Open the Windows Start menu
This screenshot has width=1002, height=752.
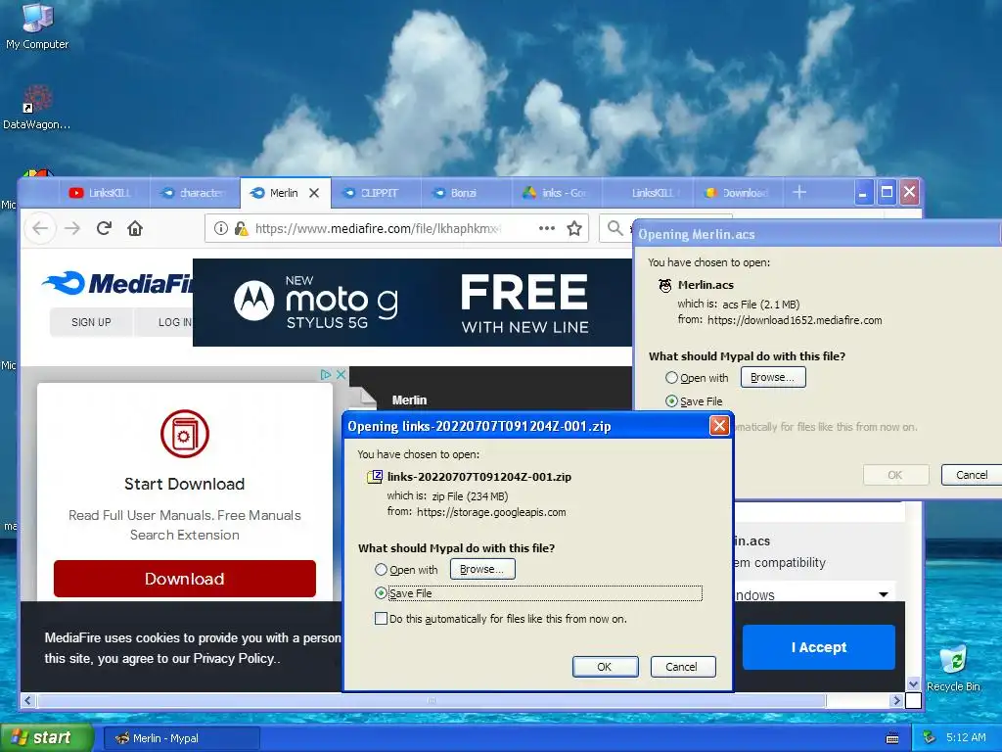pos(46,738)
